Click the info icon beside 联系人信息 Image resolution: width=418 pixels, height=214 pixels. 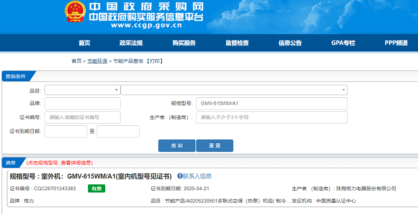pyautogui.click(x=180, y=176)
